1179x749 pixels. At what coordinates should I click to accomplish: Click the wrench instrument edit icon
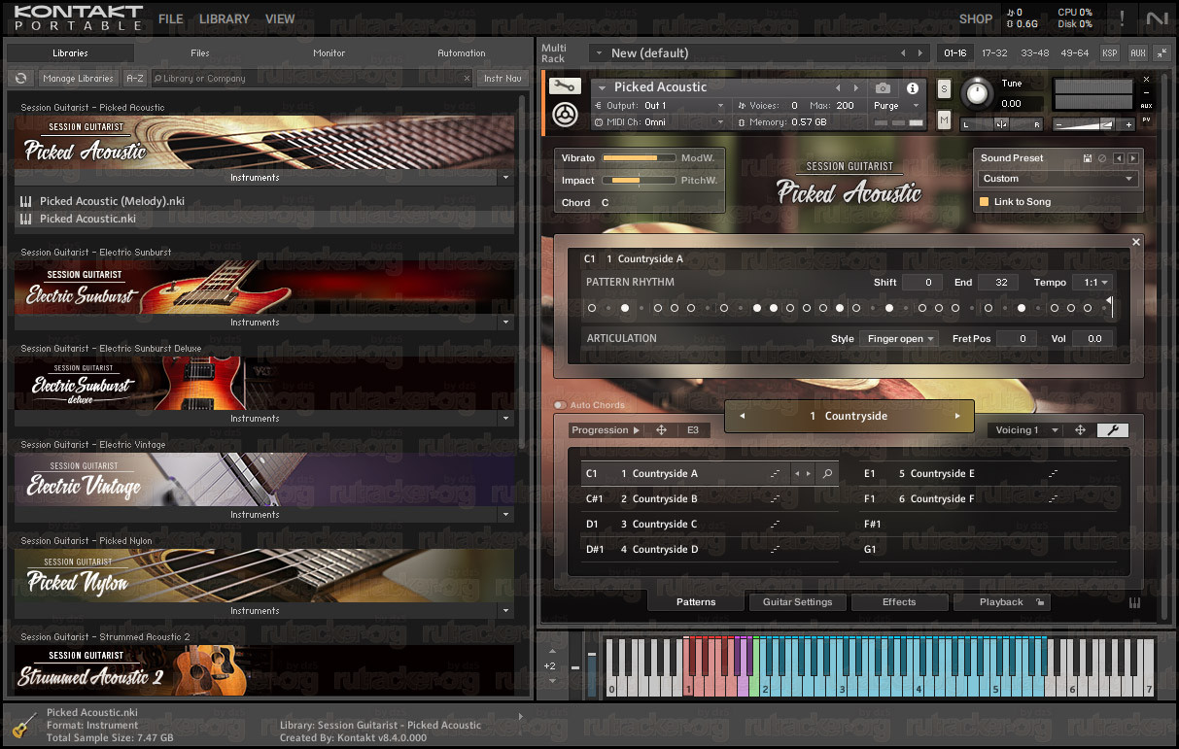coord(565,86)
